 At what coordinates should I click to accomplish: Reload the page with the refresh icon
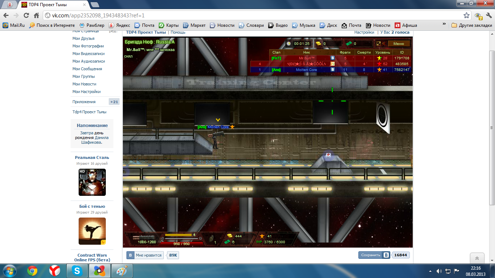26,15
